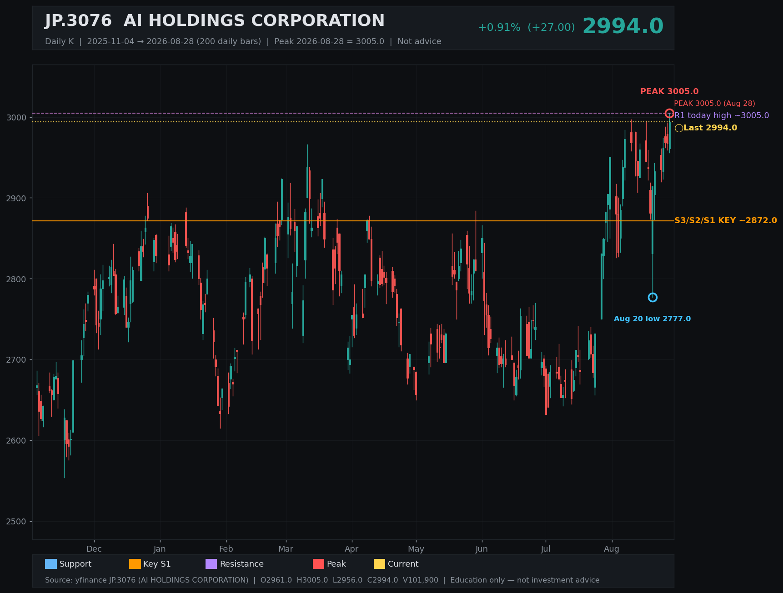Click the "PEAK 3005.0 (Aug 28)" annotation

714,104
